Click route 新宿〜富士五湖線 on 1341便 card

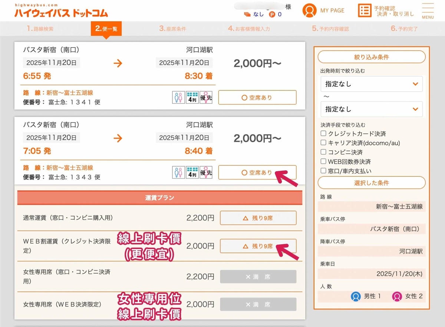pos(69,93)
